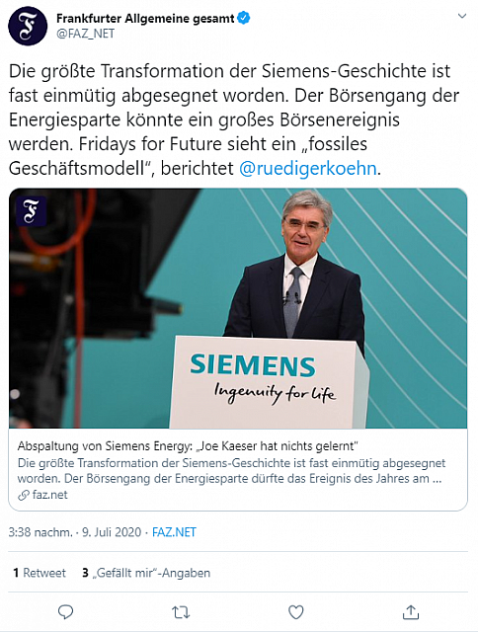
Task: Click the FAZ profile avatar
Action: pyautogui.click(x=28, y=27)
